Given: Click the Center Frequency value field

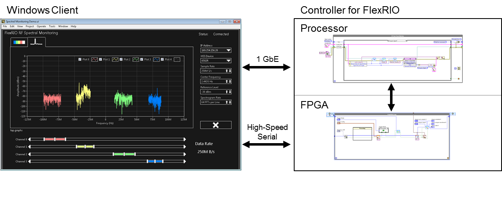Looking at the screenshot, I should [212, 81].
